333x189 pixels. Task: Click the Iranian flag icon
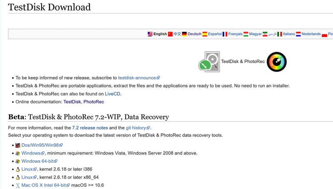[x=265, y=34]
